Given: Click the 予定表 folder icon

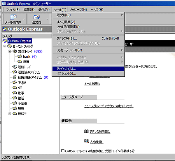Looking at the screenshot, I should tap(15, 103).
